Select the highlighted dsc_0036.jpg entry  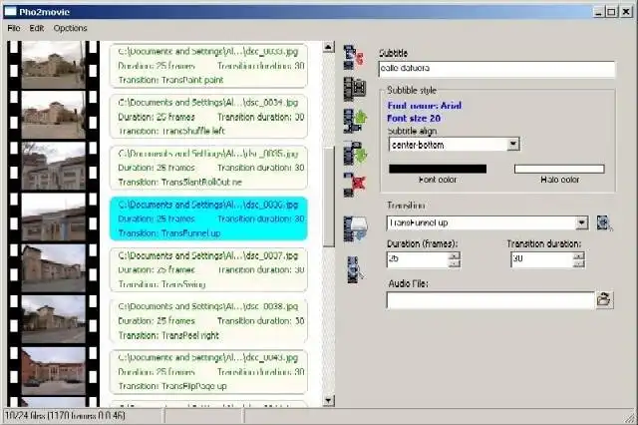(208, 218)
